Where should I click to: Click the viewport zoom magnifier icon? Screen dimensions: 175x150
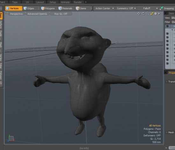tap(148, 14)
